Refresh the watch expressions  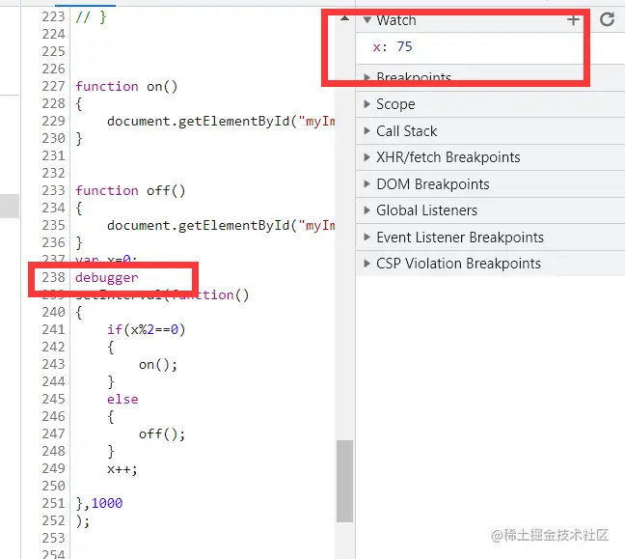tap(607, 19)
